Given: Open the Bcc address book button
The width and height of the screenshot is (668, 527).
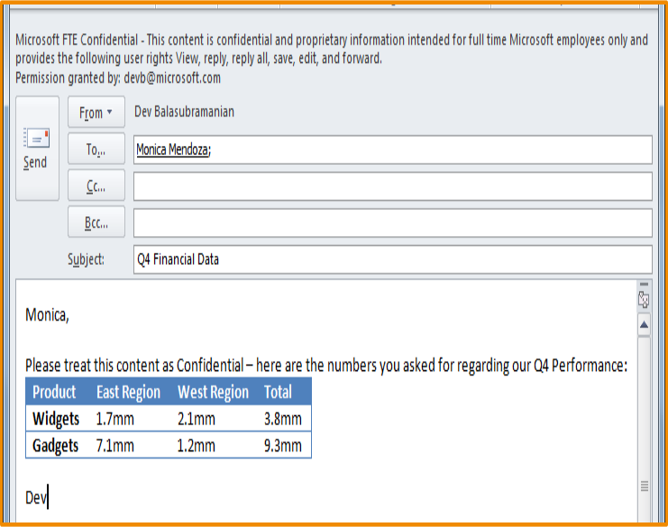Looking at the screenshot, I should [96, 223].
